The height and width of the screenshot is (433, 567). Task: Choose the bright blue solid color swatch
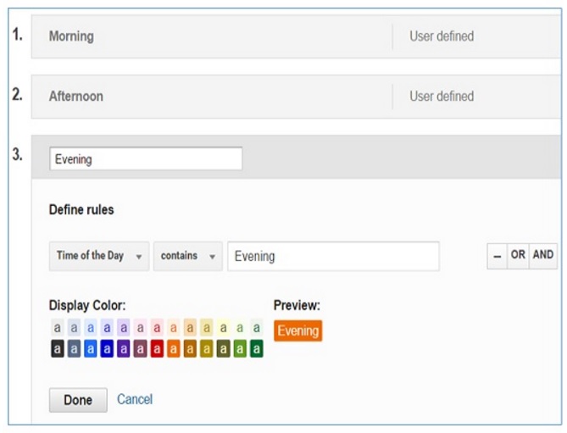[91, 348]
